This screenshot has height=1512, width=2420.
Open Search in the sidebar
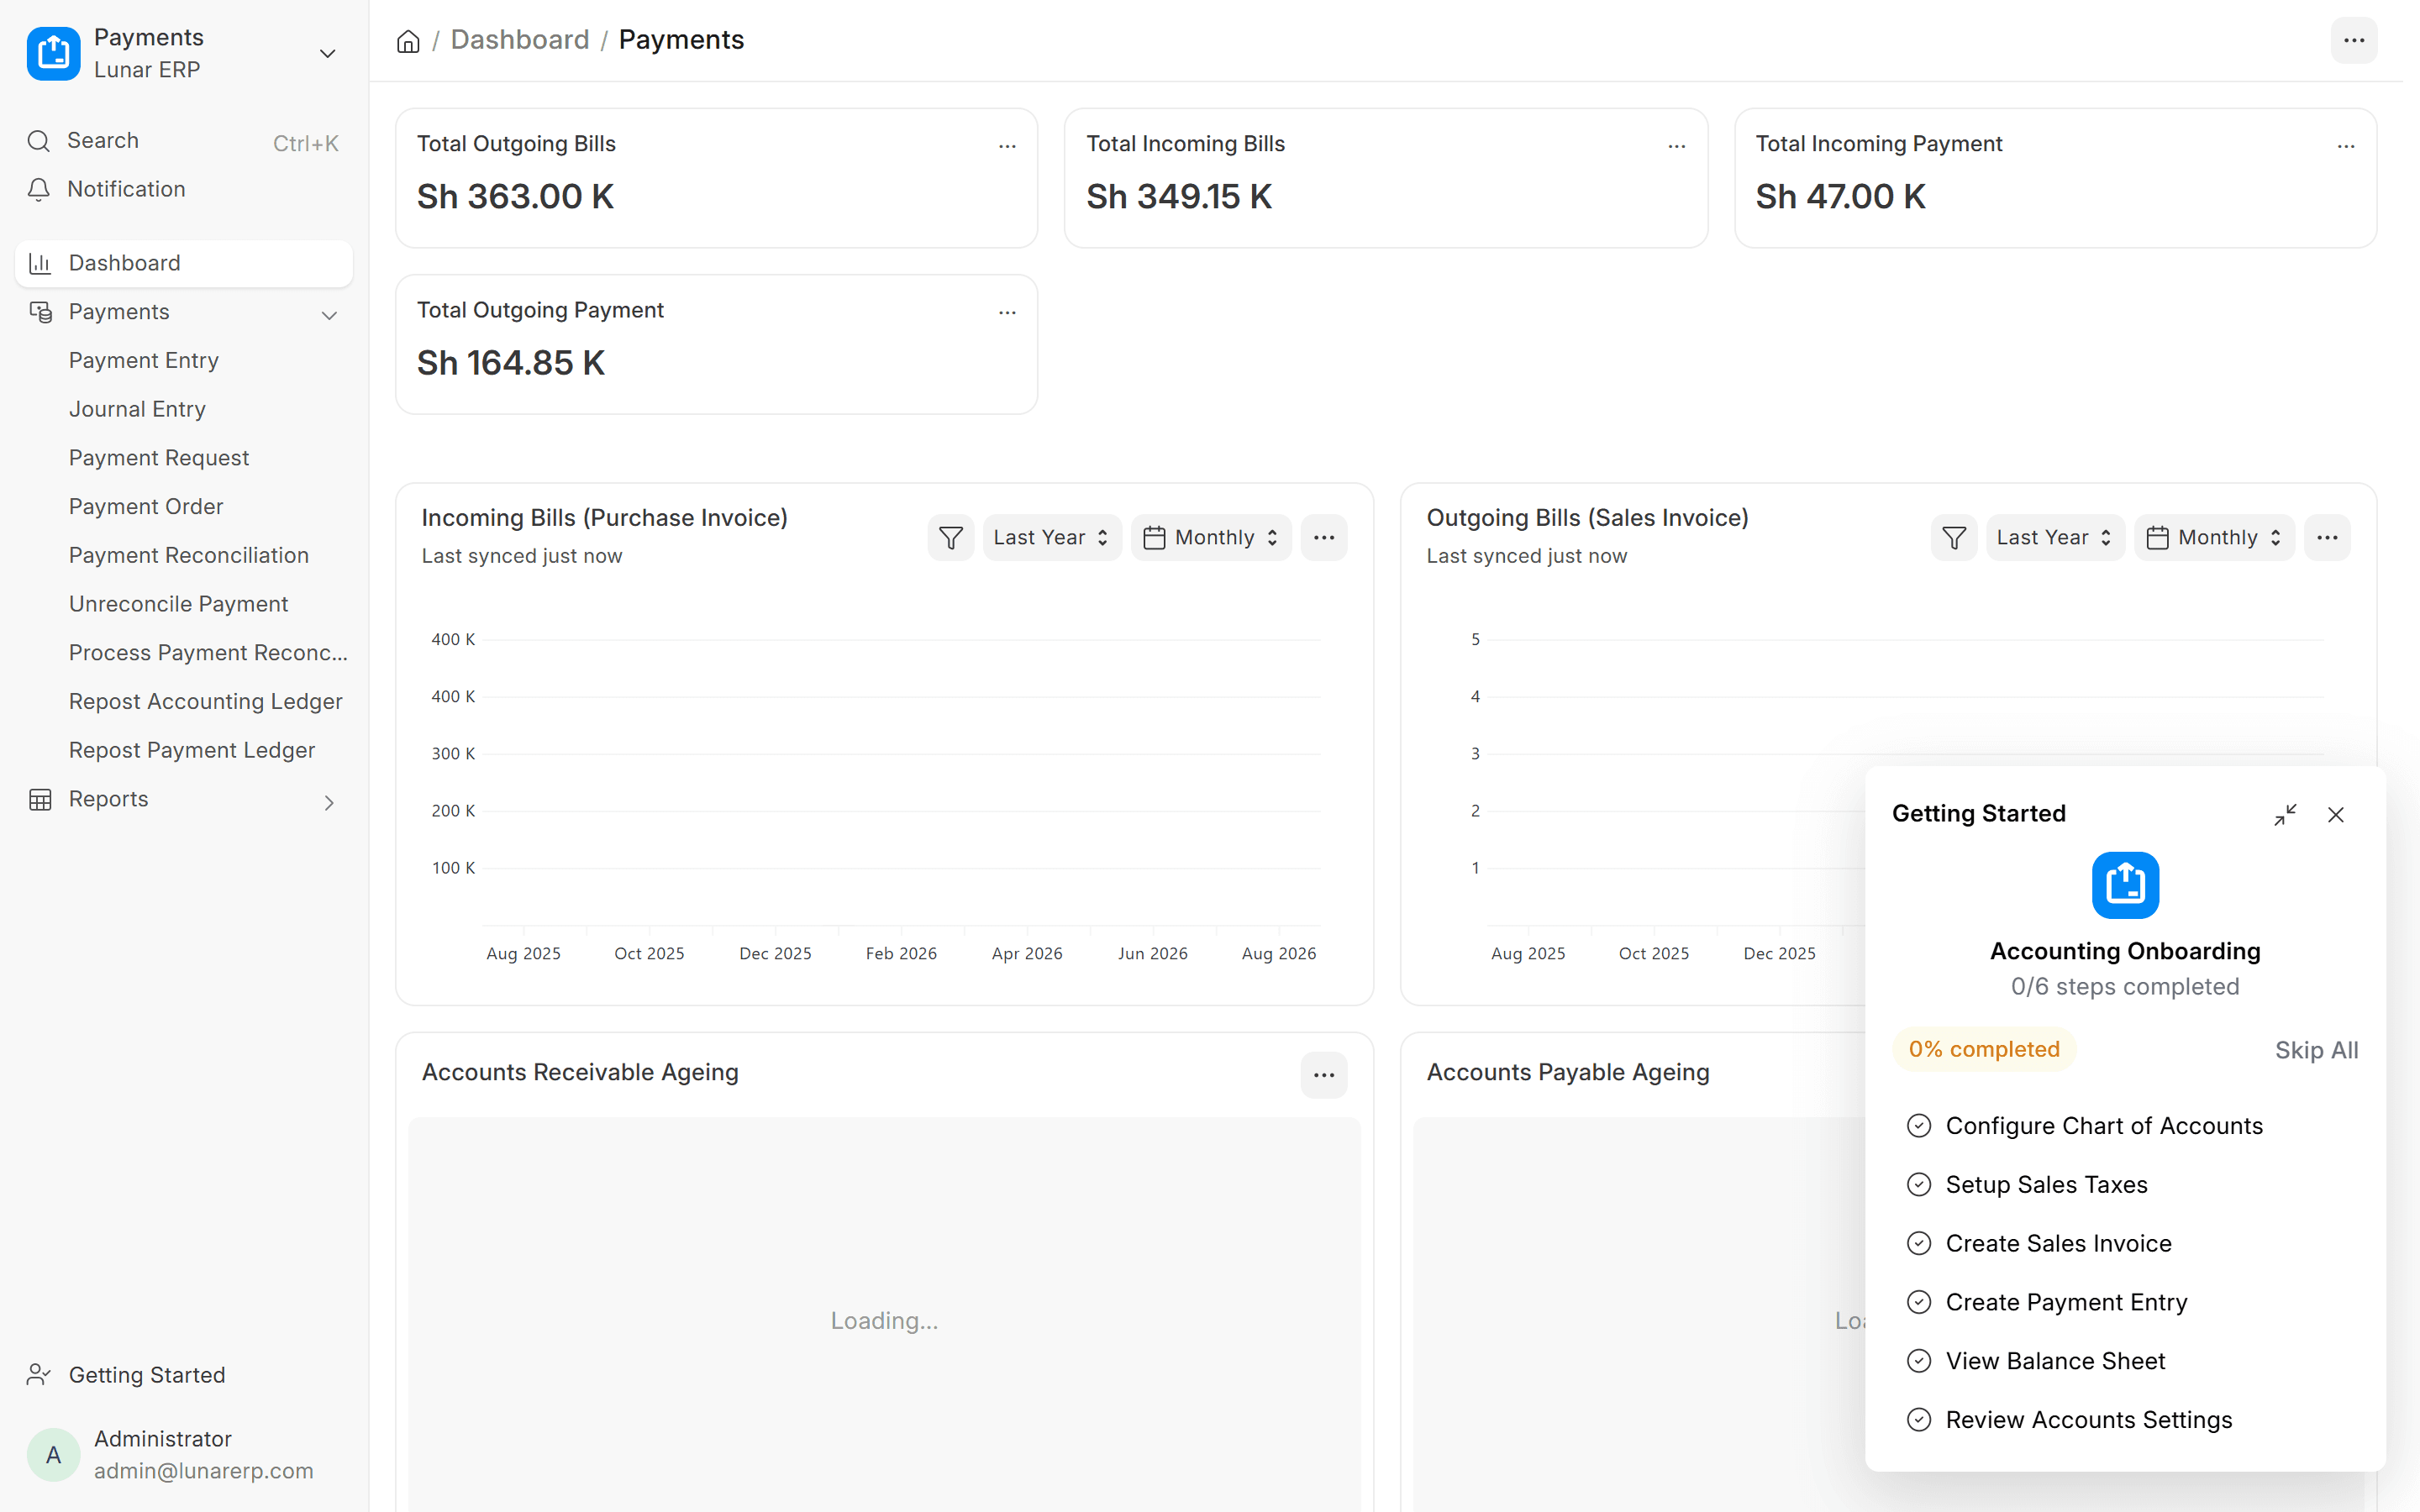coord(184,141)
